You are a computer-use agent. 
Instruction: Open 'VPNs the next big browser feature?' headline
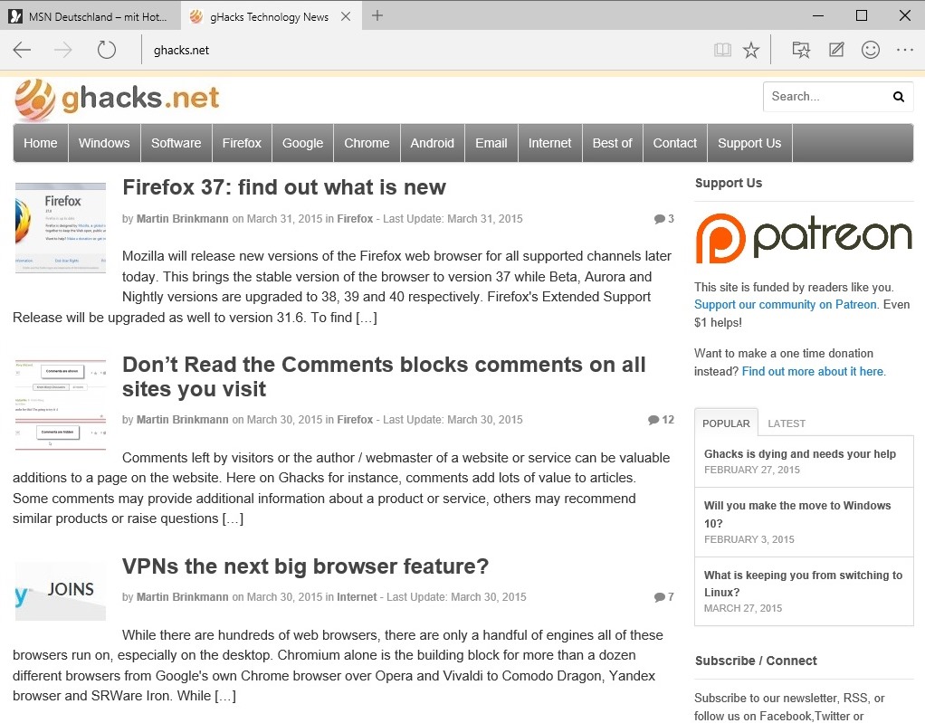[x=306, y=566]
